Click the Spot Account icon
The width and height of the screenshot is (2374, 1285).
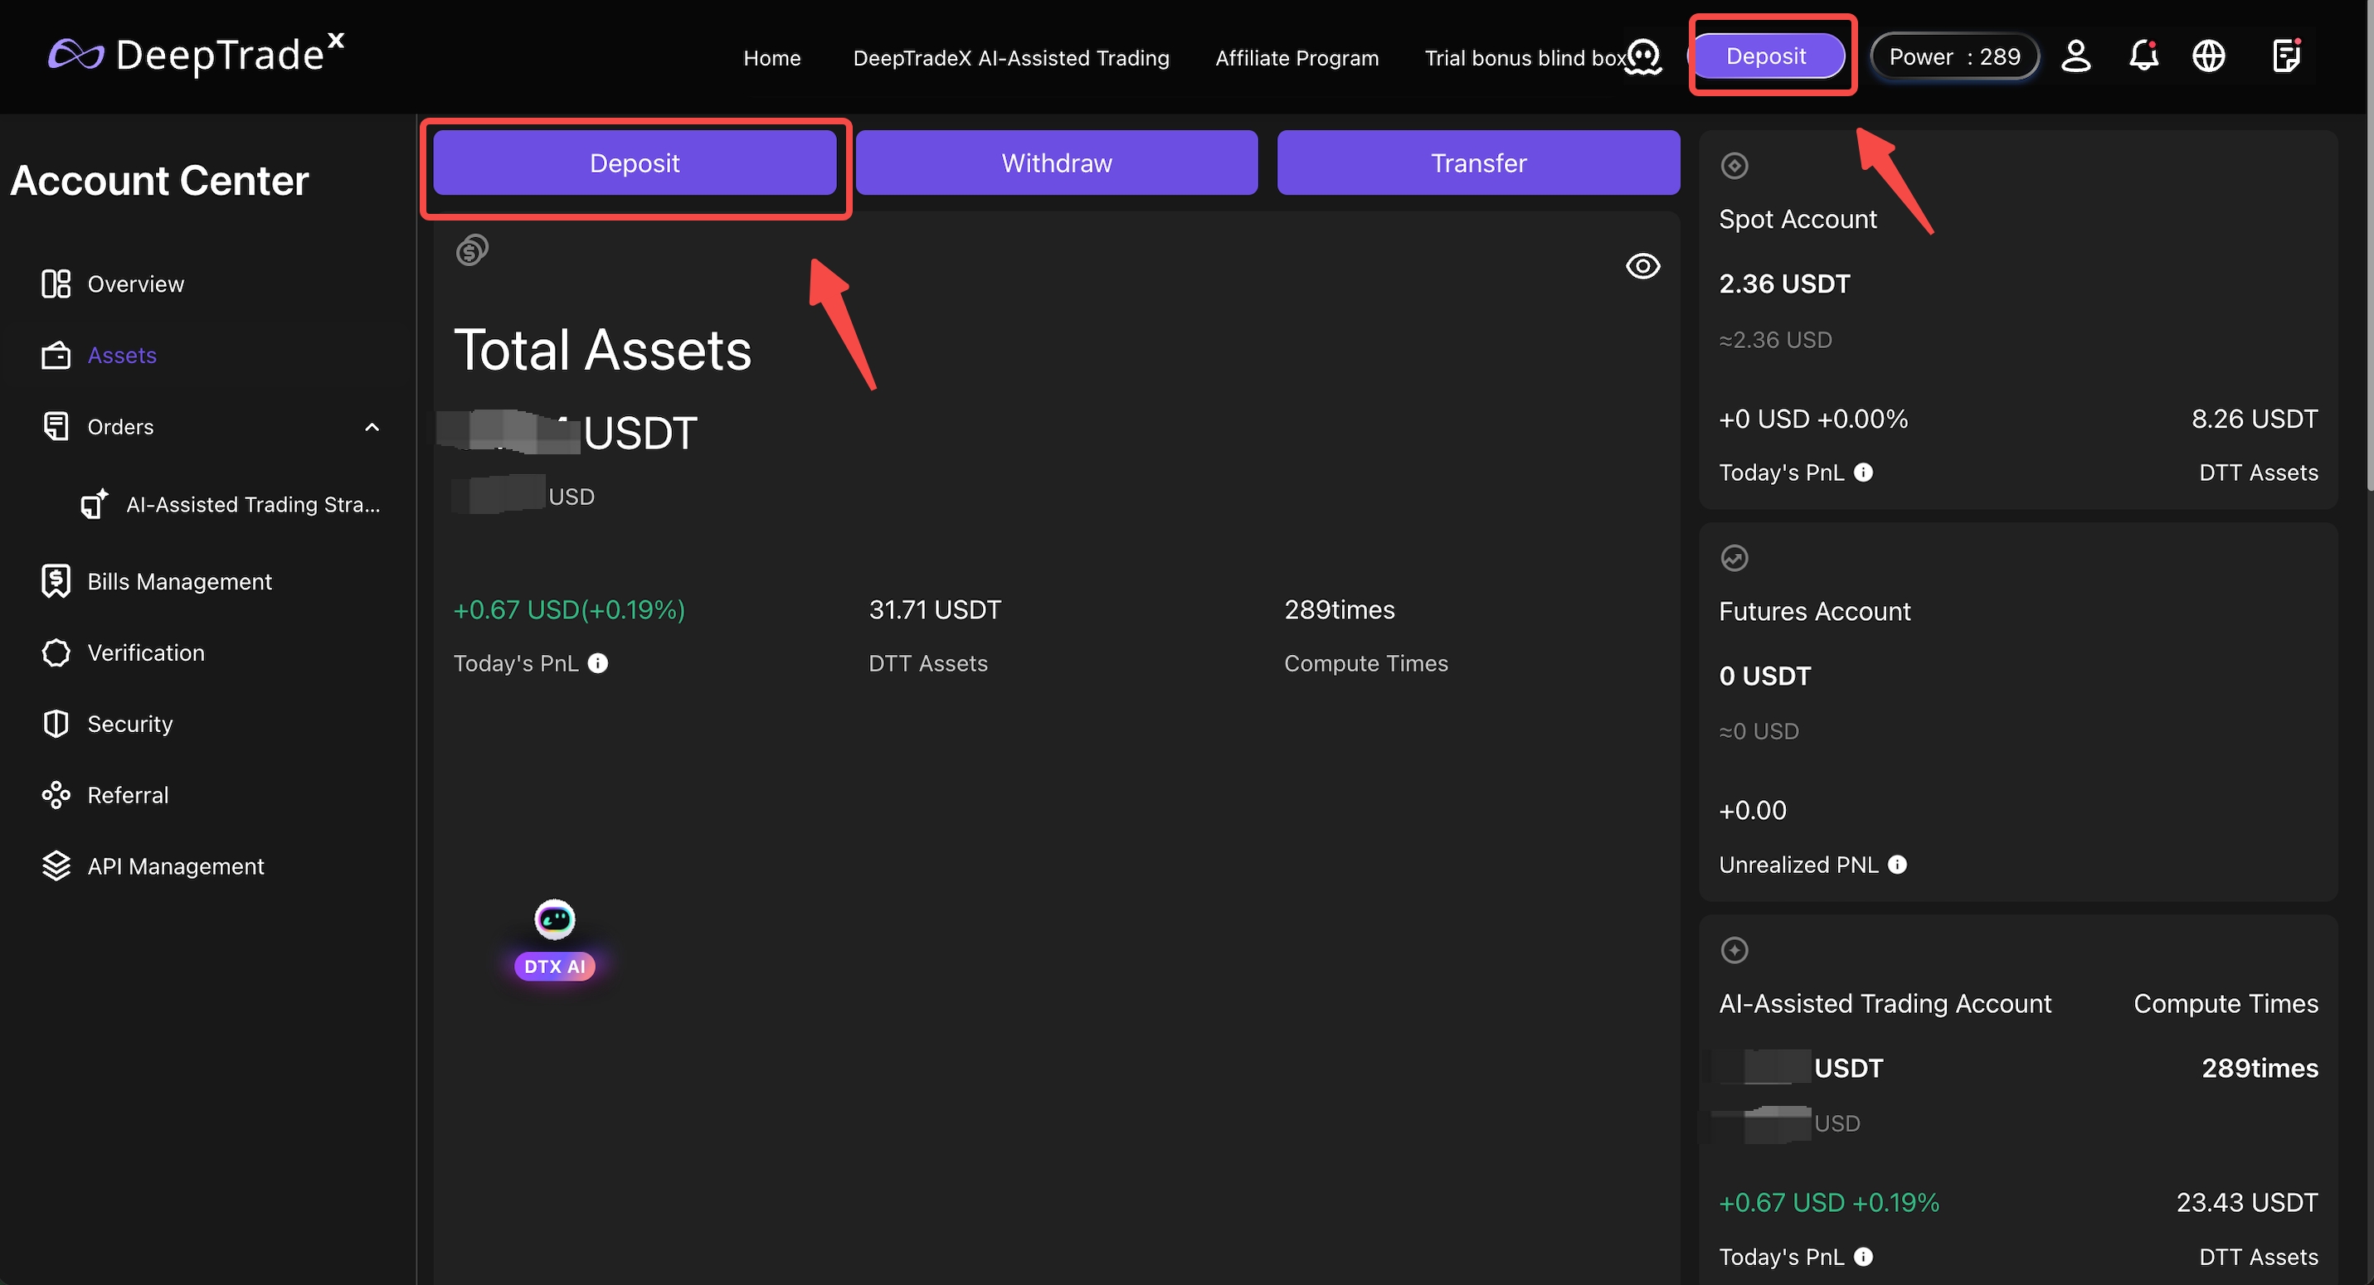(x=1734, y=166)
